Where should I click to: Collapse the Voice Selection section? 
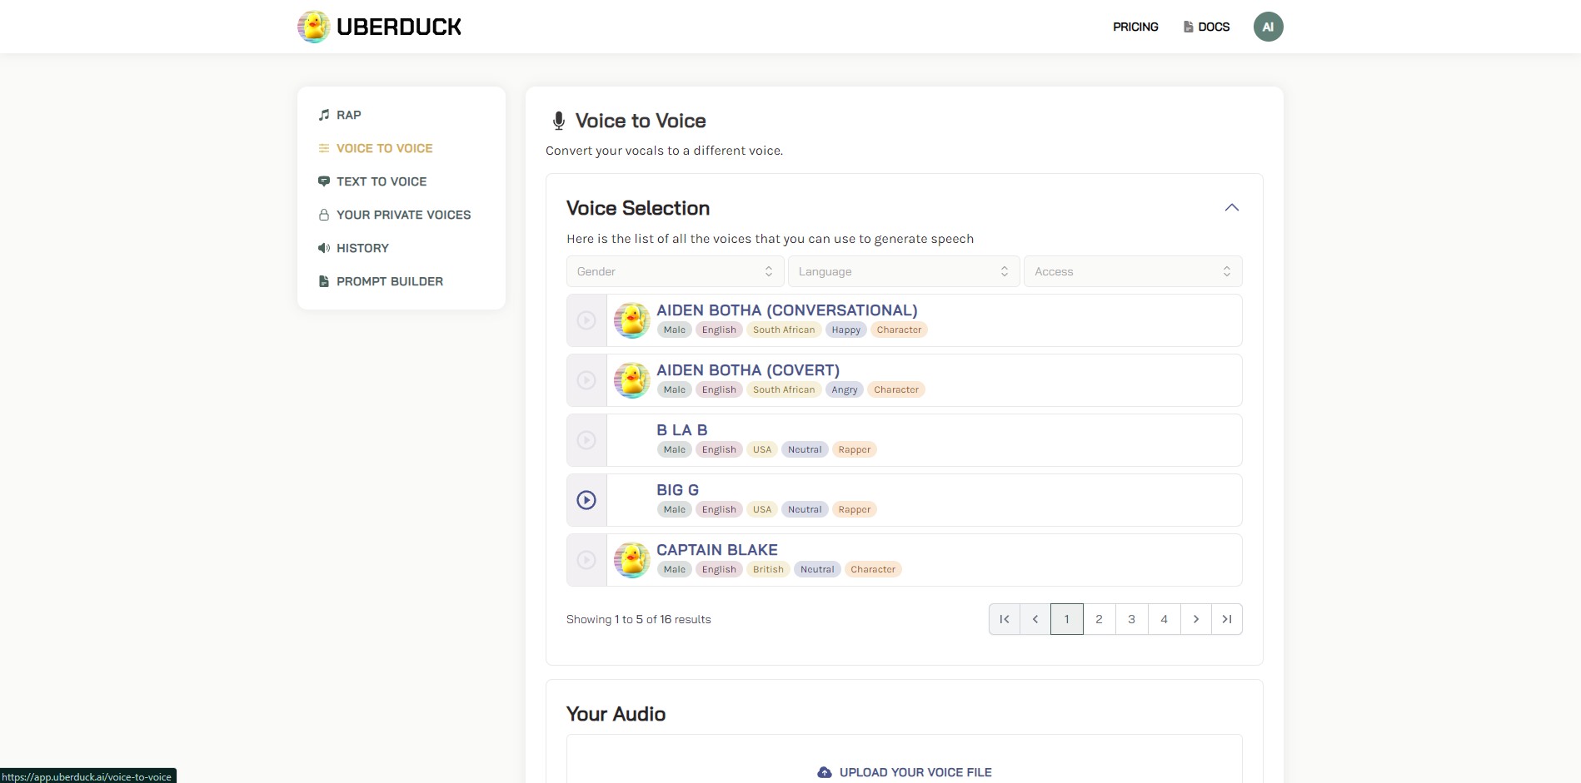(x=1232, y=207)
